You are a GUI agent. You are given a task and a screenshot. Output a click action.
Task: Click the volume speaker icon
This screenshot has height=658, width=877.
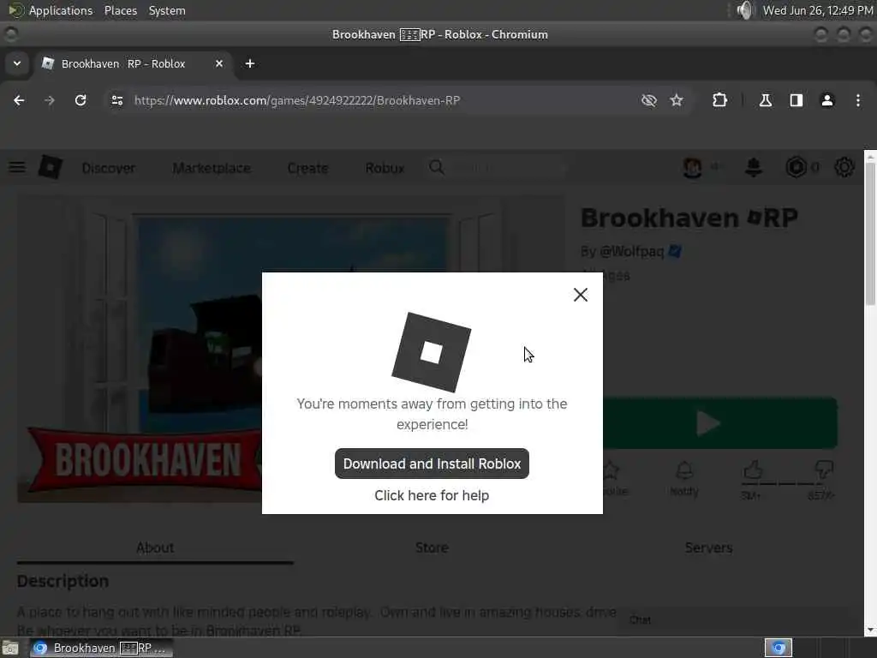pos(744,10)
